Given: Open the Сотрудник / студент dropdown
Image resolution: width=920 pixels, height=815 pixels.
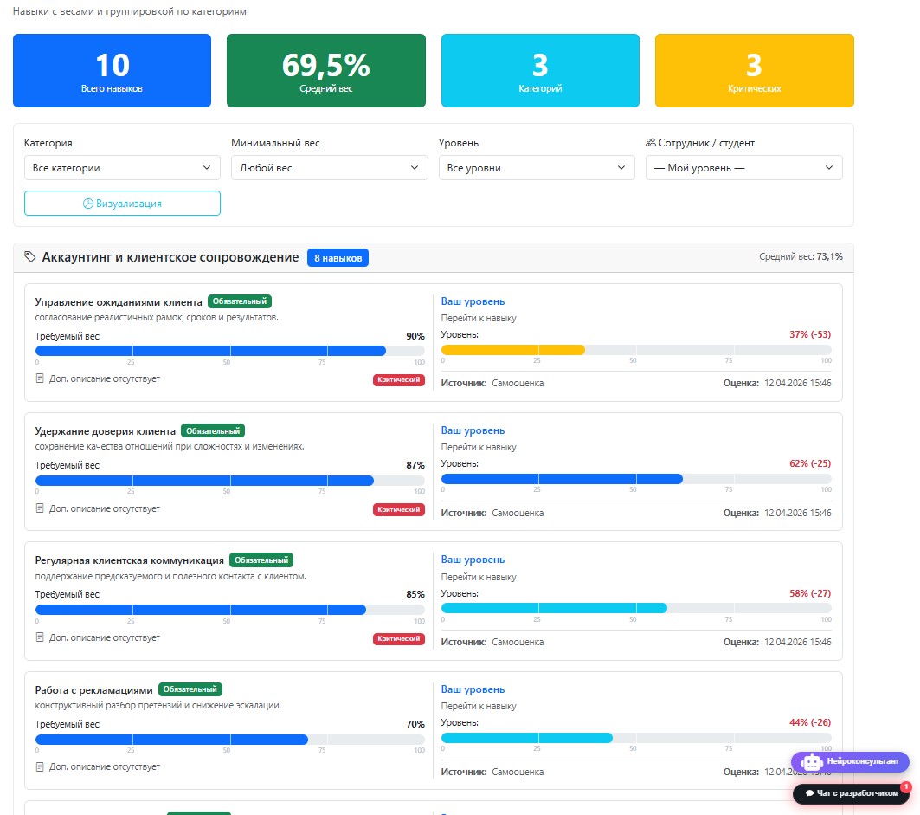Looking at the screenshot, I should click(x=744, y=168).
